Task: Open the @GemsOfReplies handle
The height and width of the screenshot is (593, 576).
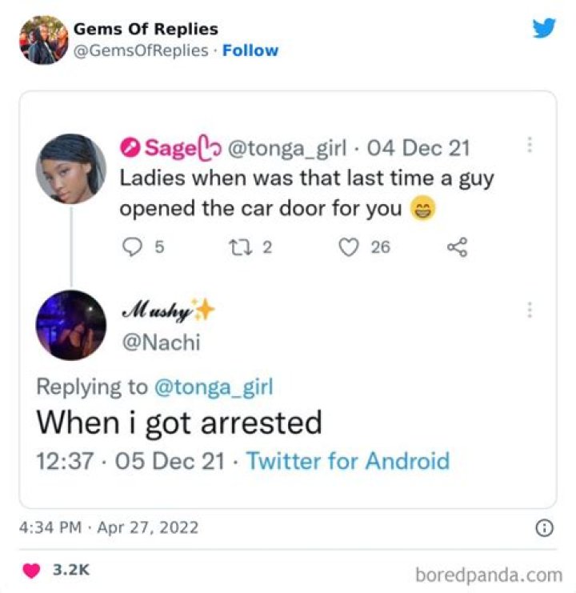Action: click(x=141, y=50)
